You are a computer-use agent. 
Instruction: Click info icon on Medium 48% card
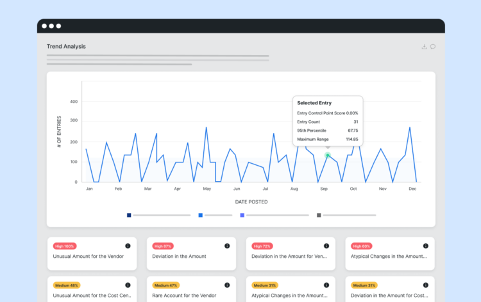coord(128,285)
